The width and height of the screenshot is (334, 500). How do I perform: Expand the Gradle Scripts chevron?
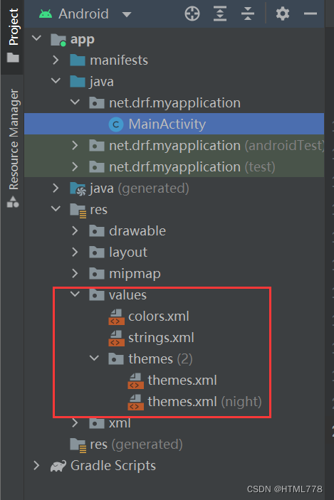(x=37, y=466)
